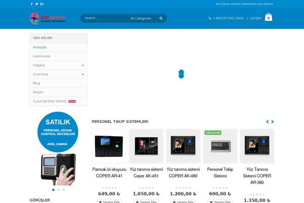The image size is (304, 203).
Task: Click the 1.350,00 ₺ price
Action: click(257, 200)
